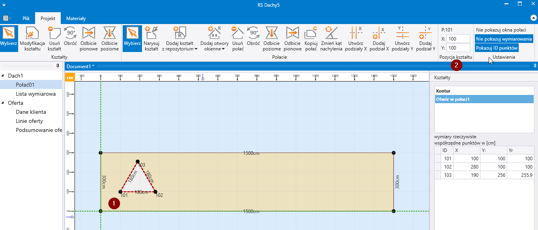Click Usuń kształt icon in Kształty group
This screenshot has width=538, height=230.
pos(54,33)
